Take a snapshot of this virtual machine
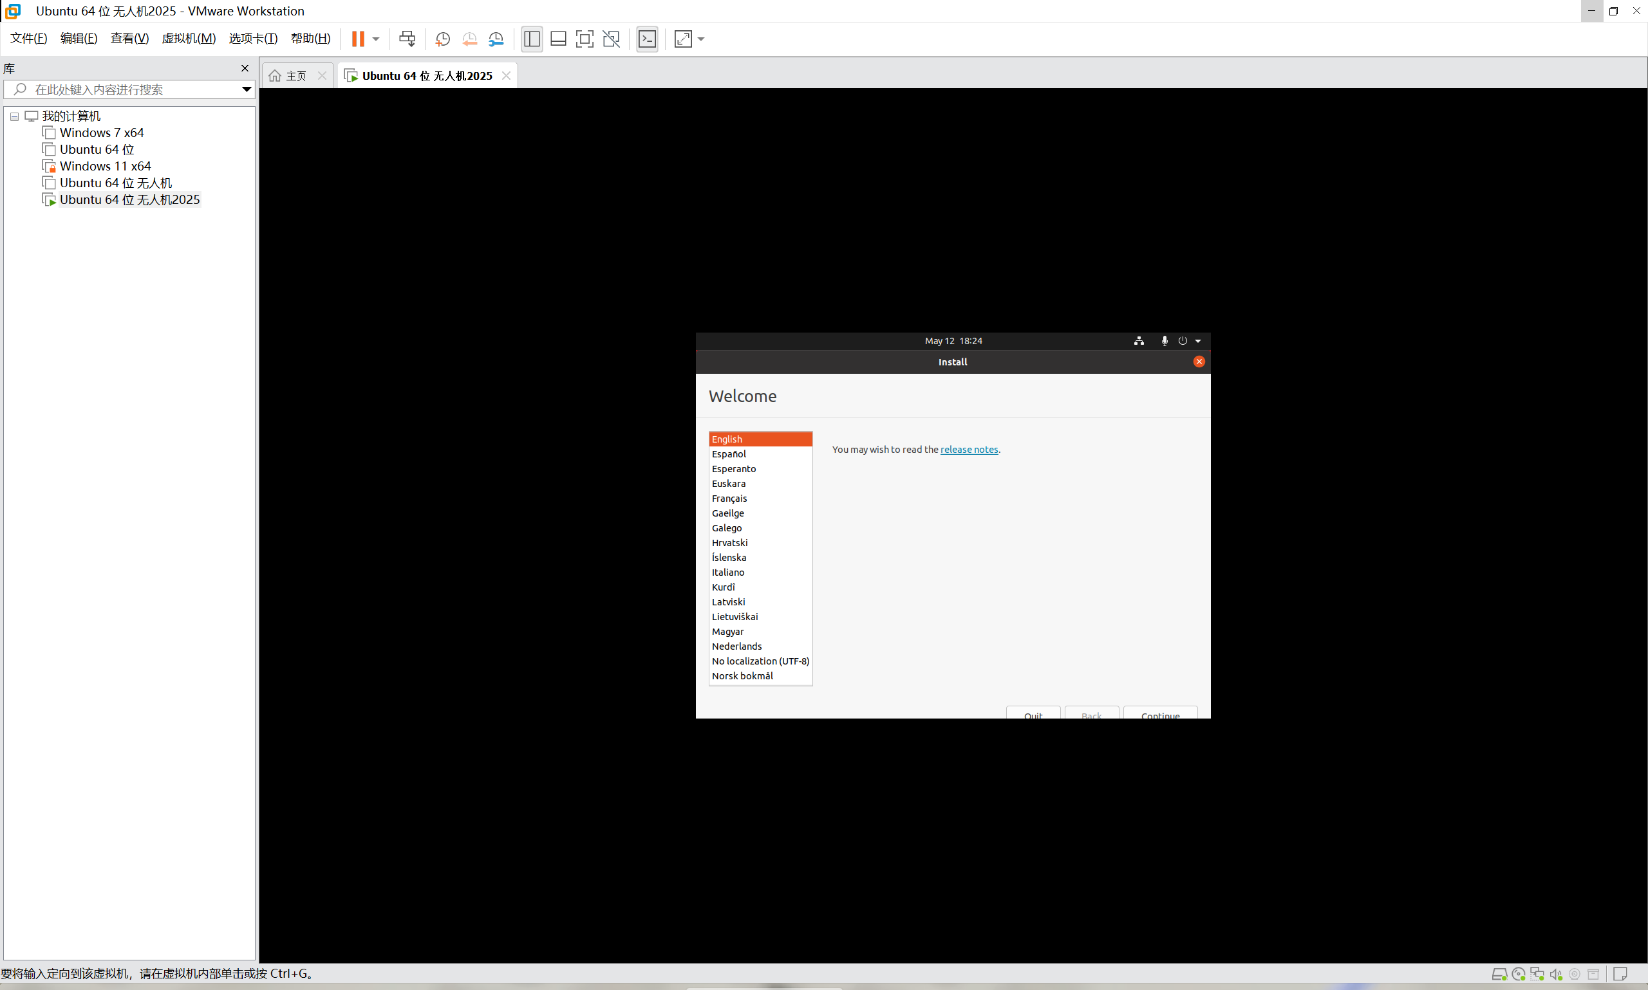Viewport: 1648px width, 990px height. click(x=442, y=39)
